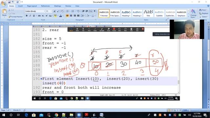210x118 pixels.
Task: Click Find in the Editing group
Action: (203, 10)
